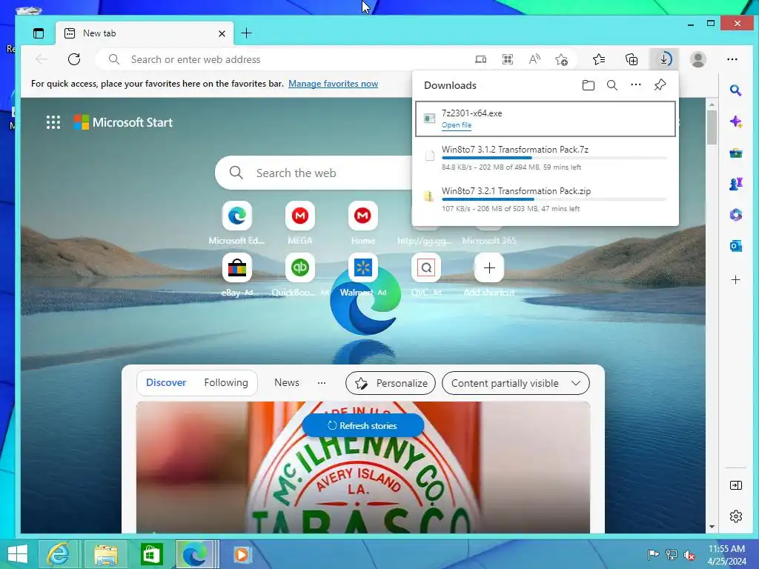Viewport: 759px width, 569px height.
Task: Open the sidebar Outlook icon
Action: click(x=736, y=246)
